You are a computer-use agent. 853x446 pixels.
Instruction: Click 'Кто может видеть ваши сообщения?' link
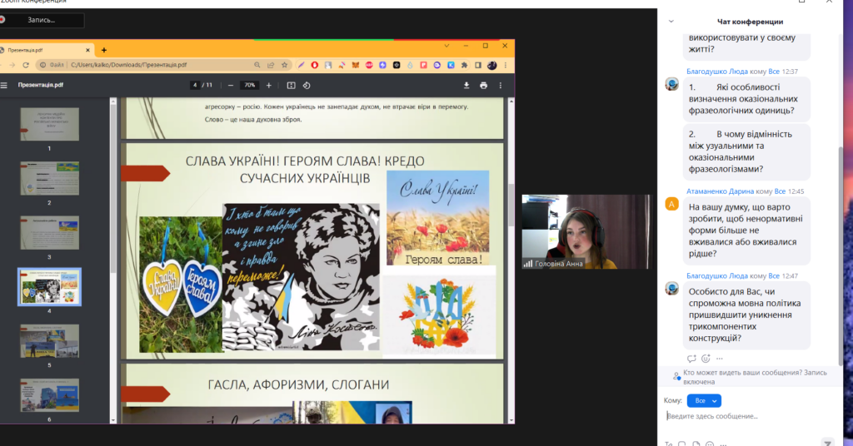click(x=743, y=373)
